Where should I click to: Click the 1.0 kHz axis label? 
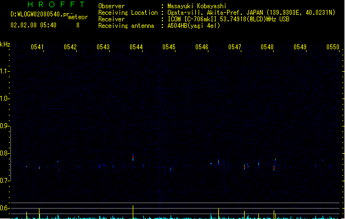coord(4,99)
